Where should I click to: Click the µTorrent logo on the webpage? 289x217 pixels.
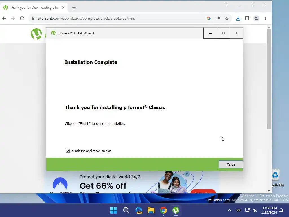point(36,34)
